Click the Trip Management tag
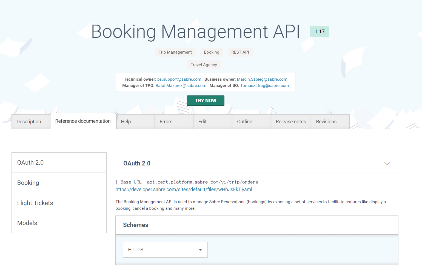Image resolution: width=422 pixels, height=268 pixels. 175,52
